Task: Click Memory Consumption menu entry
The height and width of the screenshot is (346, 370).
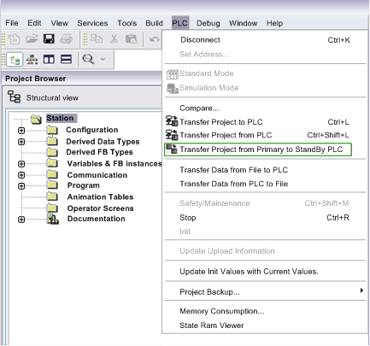Action: click(222, 311)
